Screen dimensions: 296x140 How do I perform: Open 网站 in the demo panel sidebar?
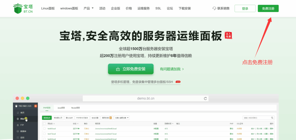point(25,119)
